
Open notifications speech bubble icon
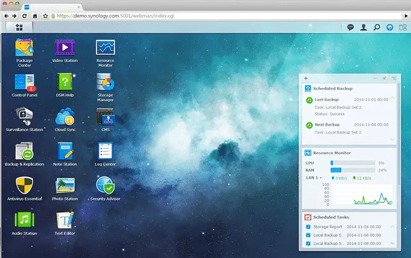tap(350, 27)
